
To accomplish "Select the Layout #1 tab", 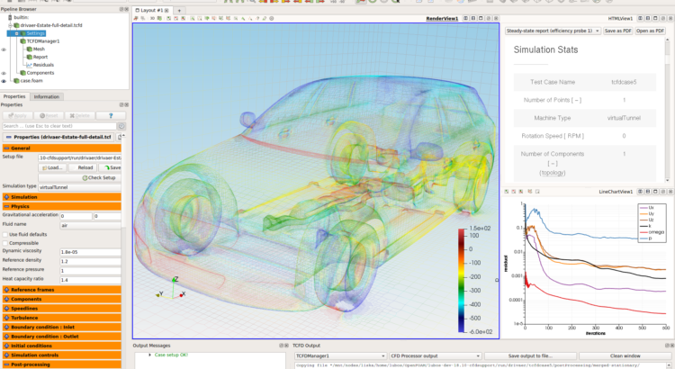I will [x=151, y=10].
